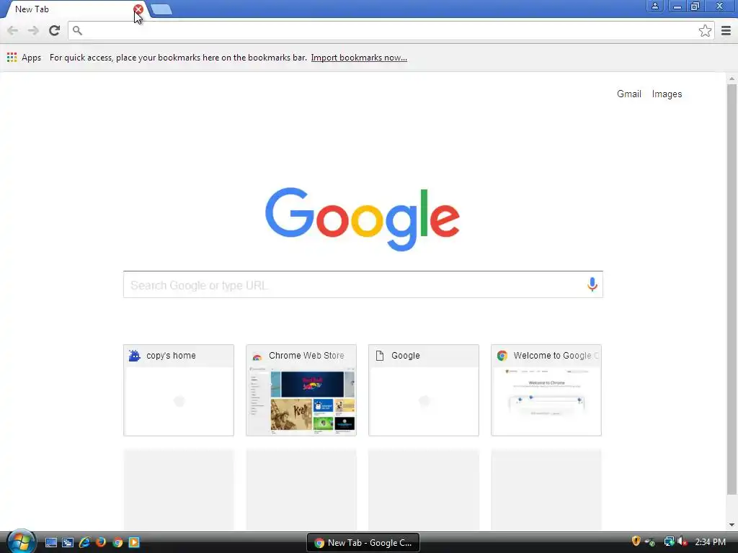The height and width of the screenshot is (553, 738).
Task: Click the Welcome to Google Chrome favicon
Action: click(502, 356)
